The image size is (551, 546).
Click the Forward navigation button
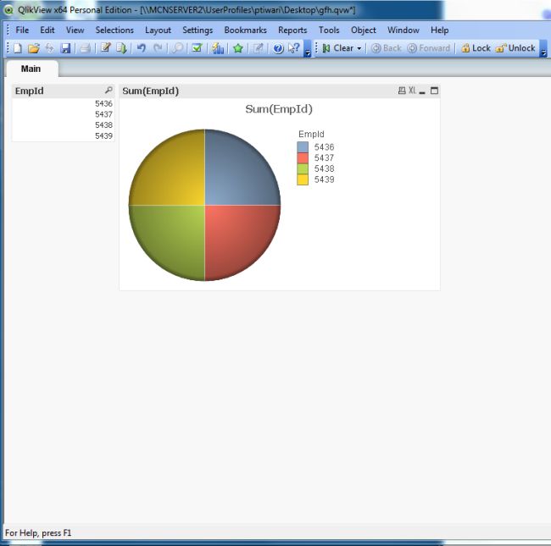429,48
